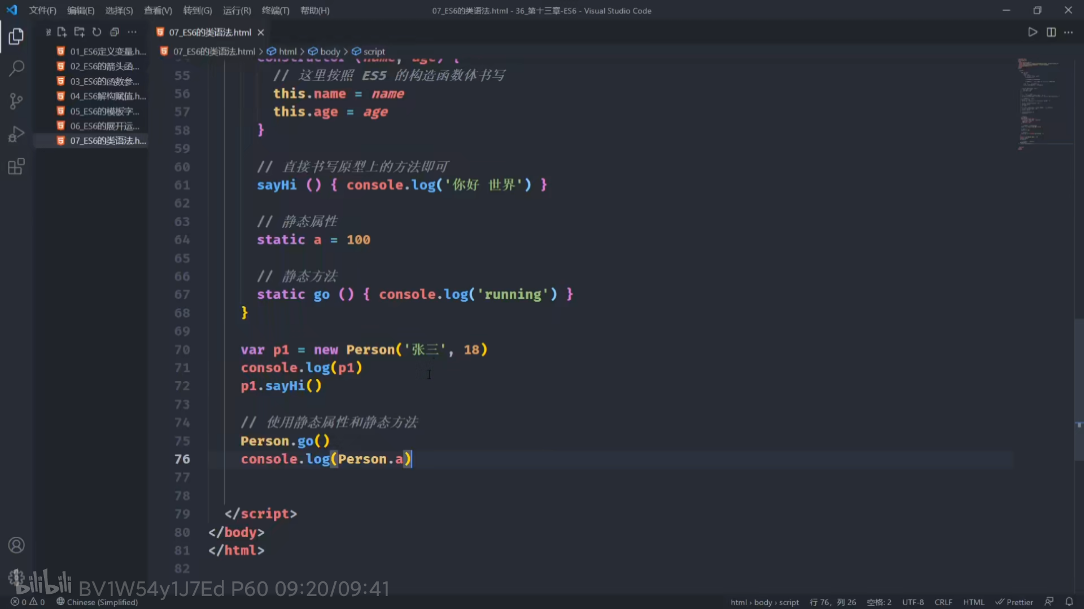The width and height of the screenshot is (1084, 609).
Task: Open Run and Debug view
Action: (16, 134)
